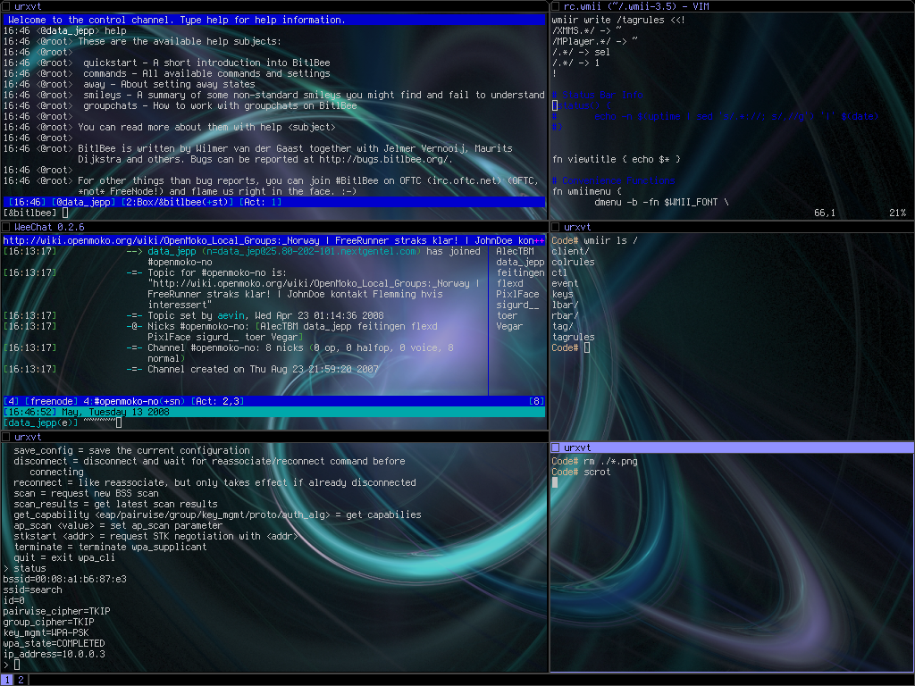The image size is (915, 686).
Task: Click the square indicator in top-left urxvt titlebar
Action: pyautogui.click(x=7, y=6)
